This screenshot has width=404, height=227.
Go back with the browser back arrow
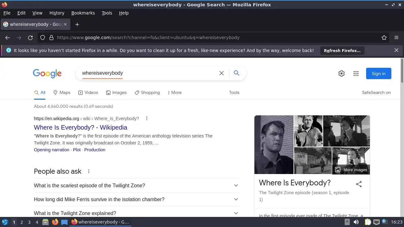click(x=8, y=38)
